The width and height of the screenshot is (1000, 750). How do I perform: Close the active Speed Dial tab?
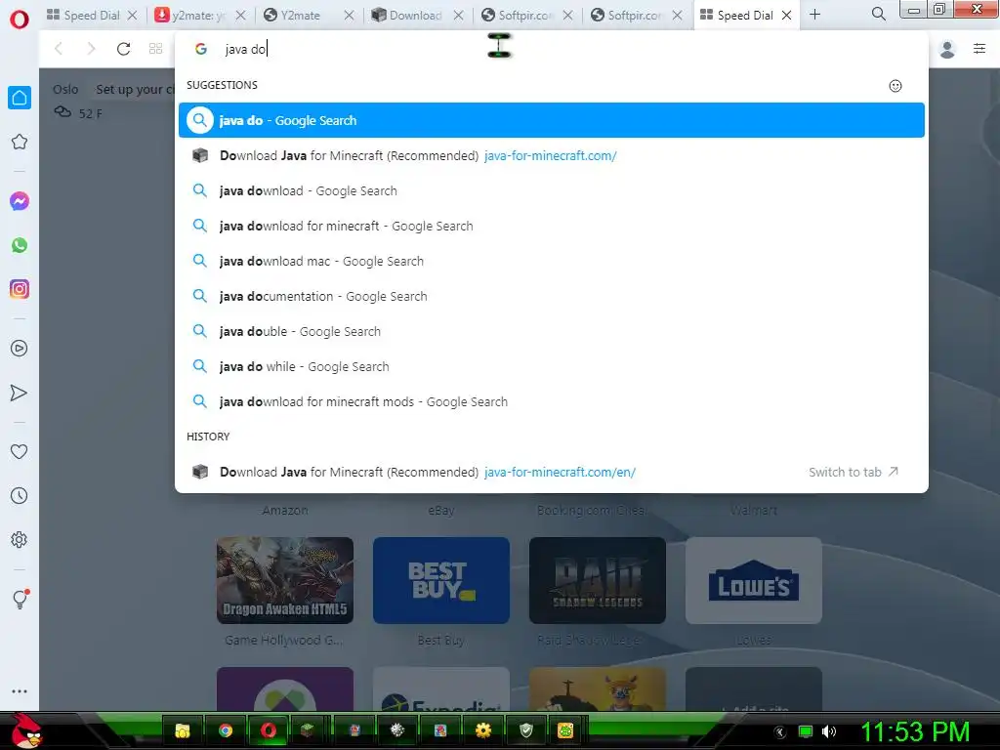tap(787, 16)
